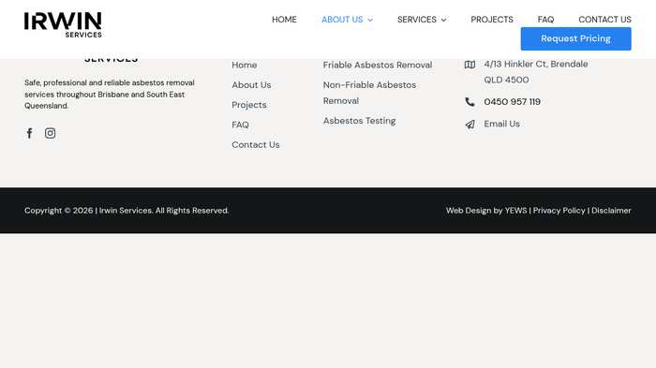Click the phone icon beside 0450 957 119
The height and width of the screenshot is (368, 656).
click(470, 102)
